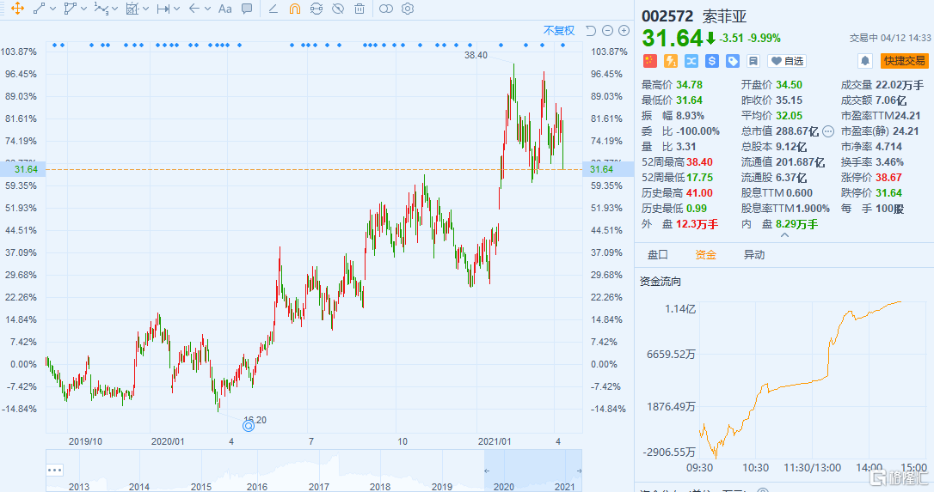Click the 52周最高 38.40 value

tap(699, 162)
